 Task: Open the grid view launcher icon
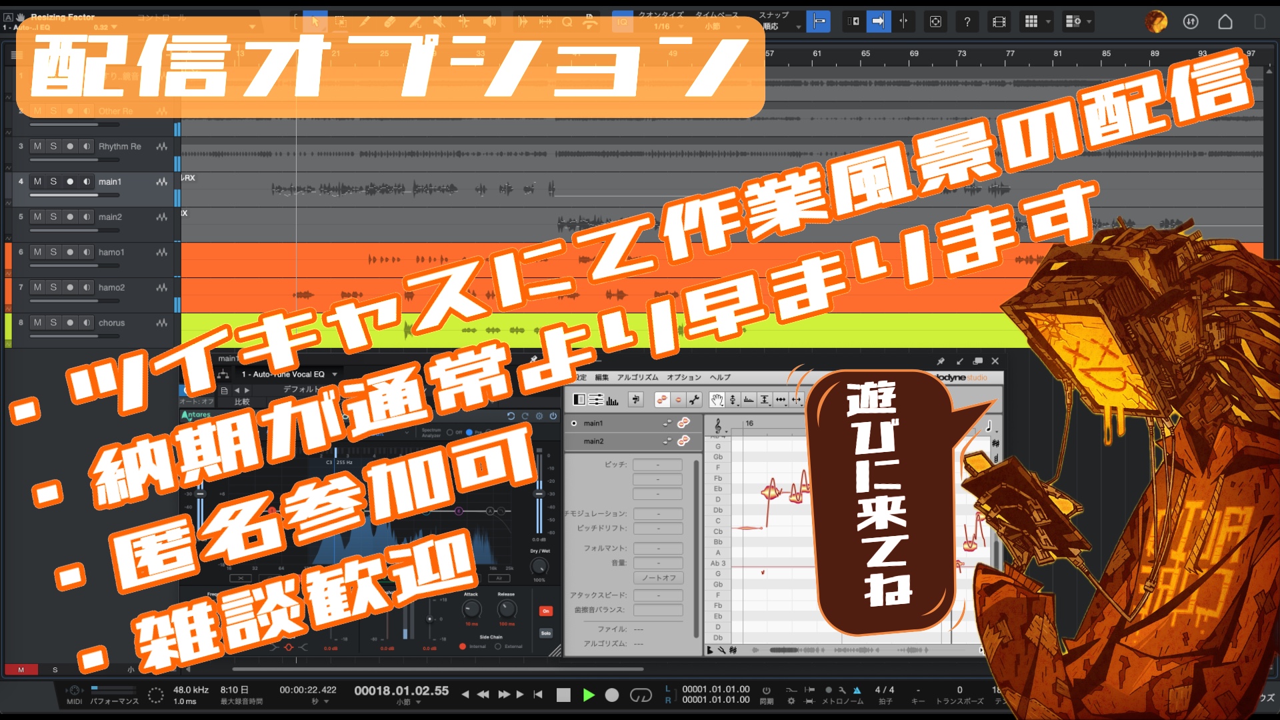pos(1031,21)
